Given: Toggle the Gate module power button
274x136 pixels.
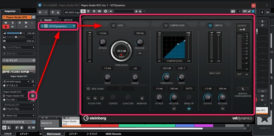Looking at the screenshot, I should pyautogui.click(x=114, y=25).
